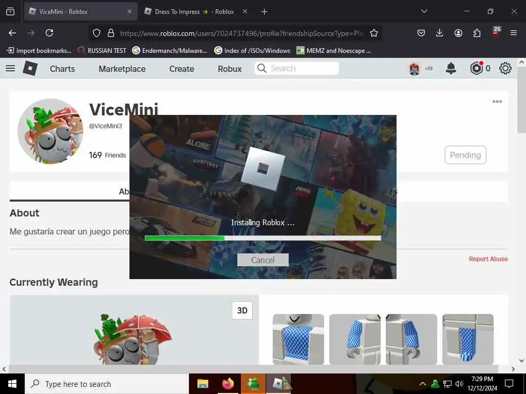The image size is (526, 394).
Task: Click the horizontal page scrollbar
Action: (254, 369)
